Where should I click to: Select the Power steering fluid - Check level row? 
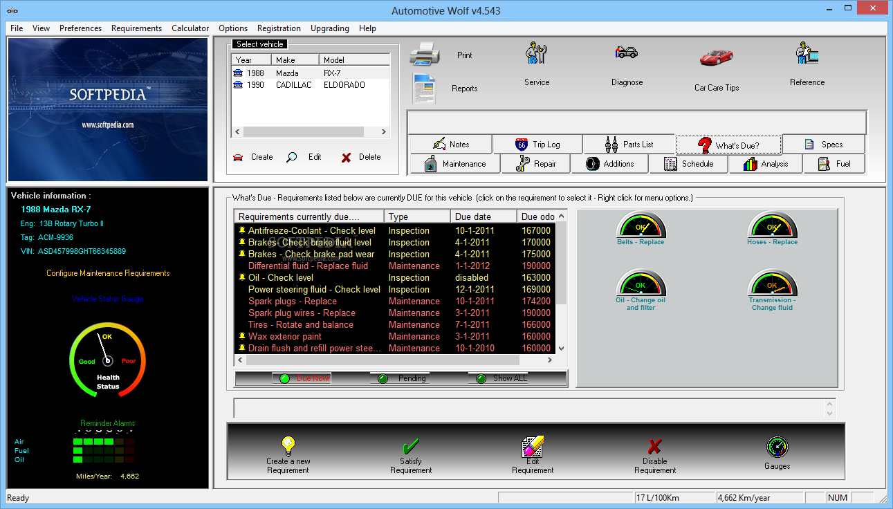[x=394, y=289]
